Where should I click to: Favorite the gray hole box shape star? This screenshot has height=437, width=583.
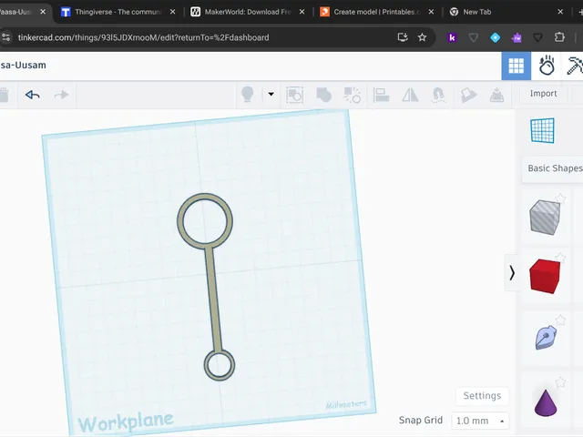pyautogui.click(x=561, y=198)
